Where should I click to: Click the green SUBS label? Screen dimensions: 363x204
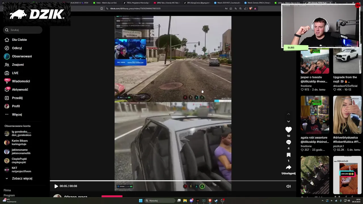click(x=296, y=48)
